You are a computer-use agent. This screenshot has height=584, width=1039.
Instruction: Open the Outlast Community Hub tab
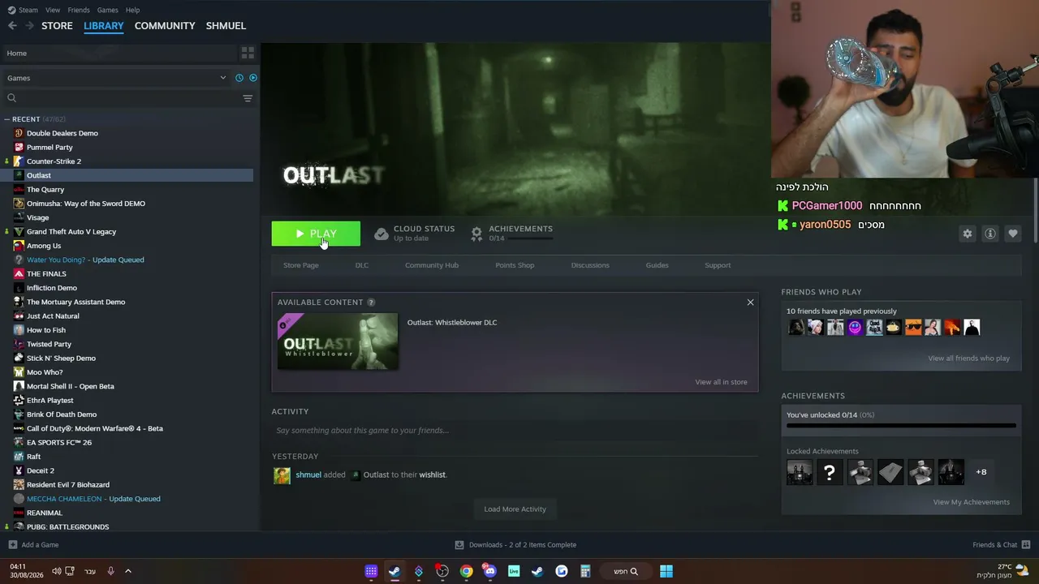pos(432,265)
